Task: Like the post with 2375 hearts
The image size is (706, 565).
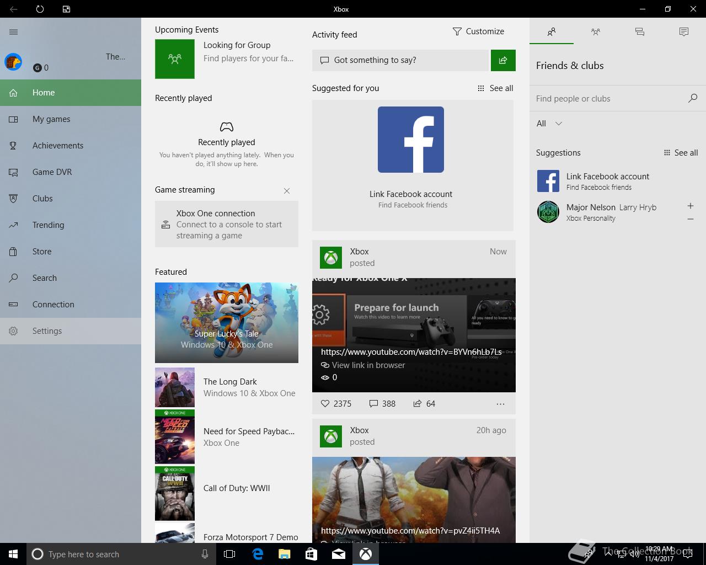Action: click(336, 404)
